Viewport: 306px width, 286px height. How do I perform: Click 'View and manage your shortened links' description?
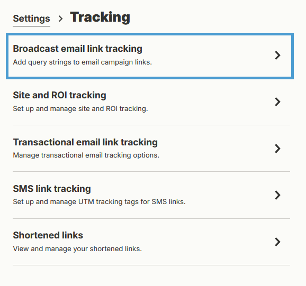77,249
